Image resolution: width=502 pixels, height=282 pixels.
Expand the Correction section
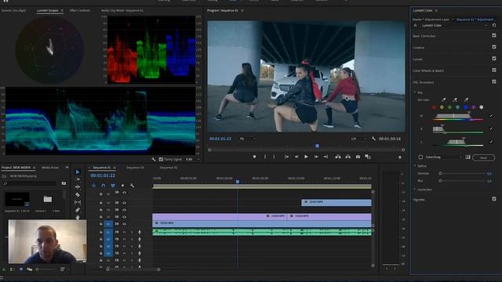click(x=415, y=190)
